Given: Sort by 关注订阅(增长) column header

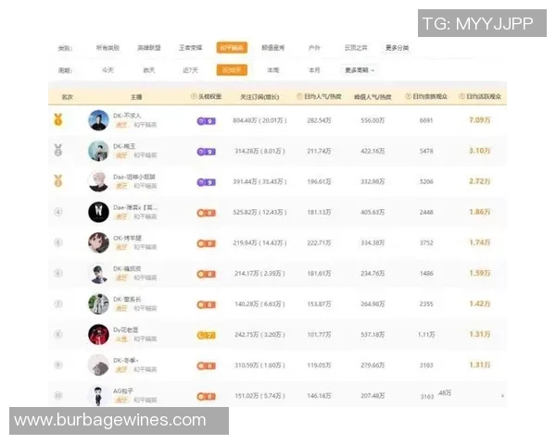Looking at the screenshot, I should coord(259,96).
